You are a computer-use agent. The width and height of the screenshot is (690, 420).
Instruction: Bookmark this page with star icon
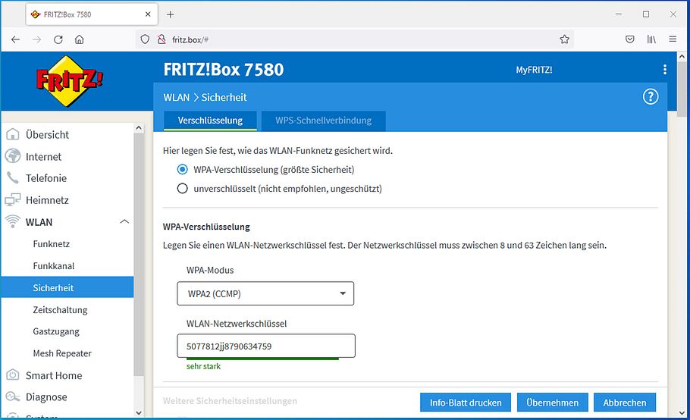(x=564, y=39)
